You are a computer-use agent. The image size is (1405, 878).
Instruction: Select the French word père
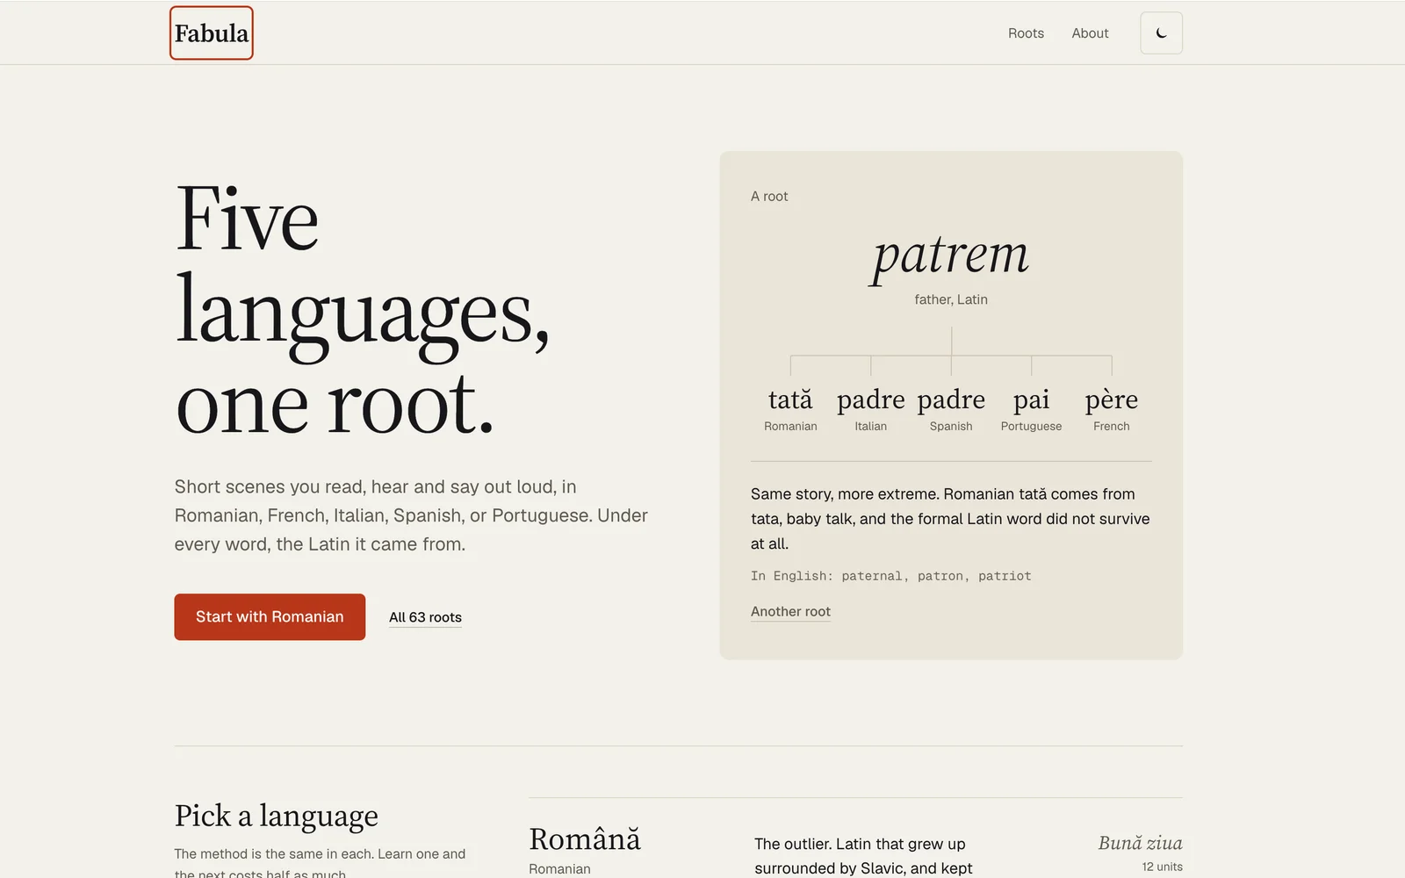point(1111,399)
